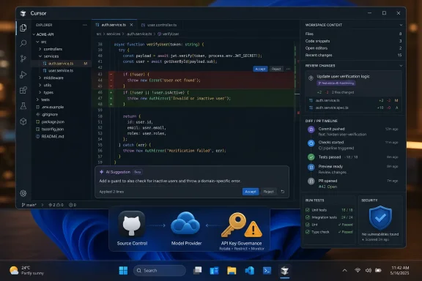
Task: Accept the inline diff change above line 43
Action: click(260, 69)
